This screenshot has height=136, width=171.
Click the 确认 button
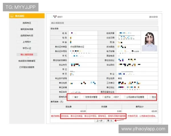click(110, 121)
